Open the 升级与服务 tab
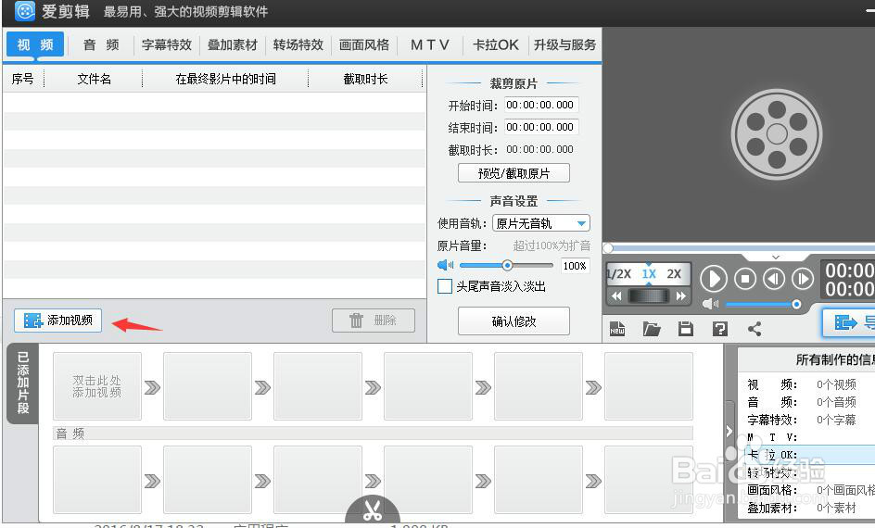The height and width of the screenshot is (528, 875). [x=564, y=44]
